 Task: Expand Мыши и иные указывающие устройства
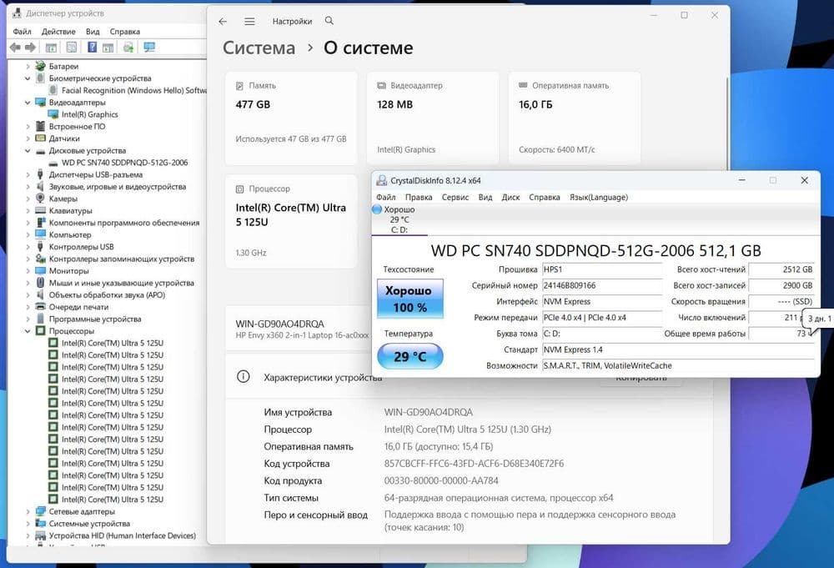tap(28, 283)
